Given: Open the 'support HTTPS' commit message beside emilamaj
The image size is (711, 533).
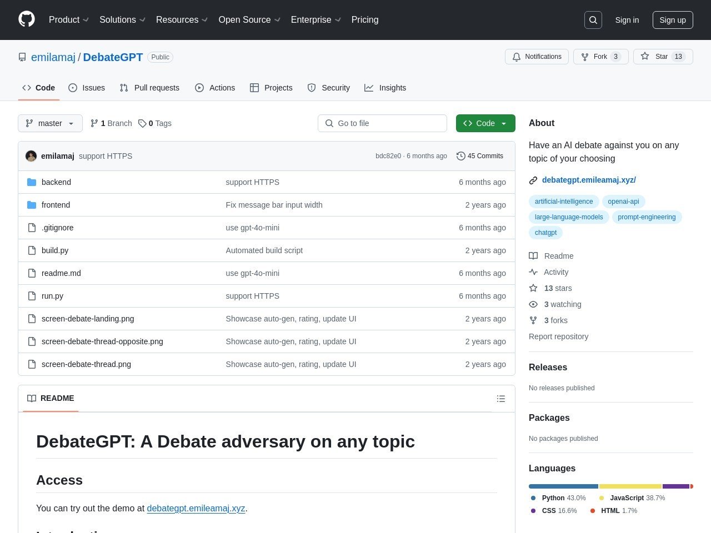Looking at the screenshot, I should click(106, 156).
